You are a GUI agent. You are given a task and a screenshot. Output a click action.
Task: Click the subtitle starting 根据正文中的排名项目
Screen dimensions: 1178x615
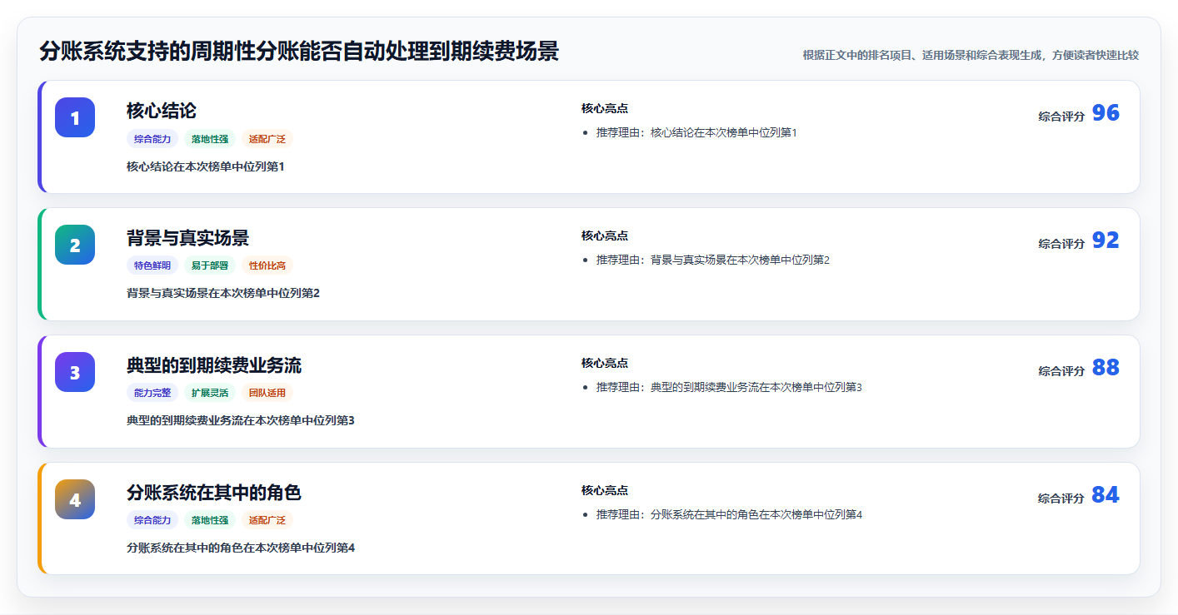[971, 55]
